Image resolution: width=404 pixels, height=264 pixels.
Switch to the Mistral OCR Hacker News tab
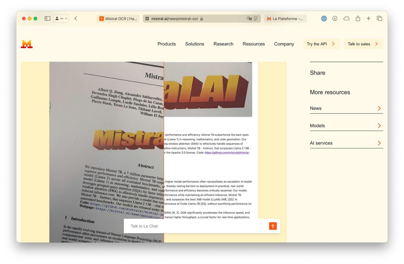coord(118,19)
